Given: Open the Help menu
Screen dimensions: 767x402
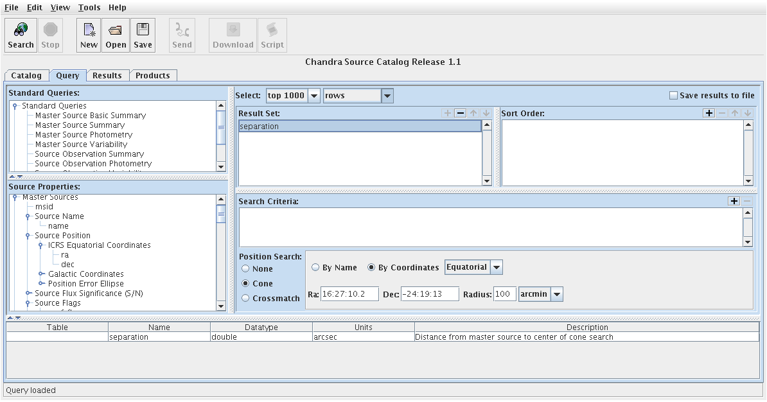Looking at the screenshot, I should pyautogui.click(x=118, y=7).
